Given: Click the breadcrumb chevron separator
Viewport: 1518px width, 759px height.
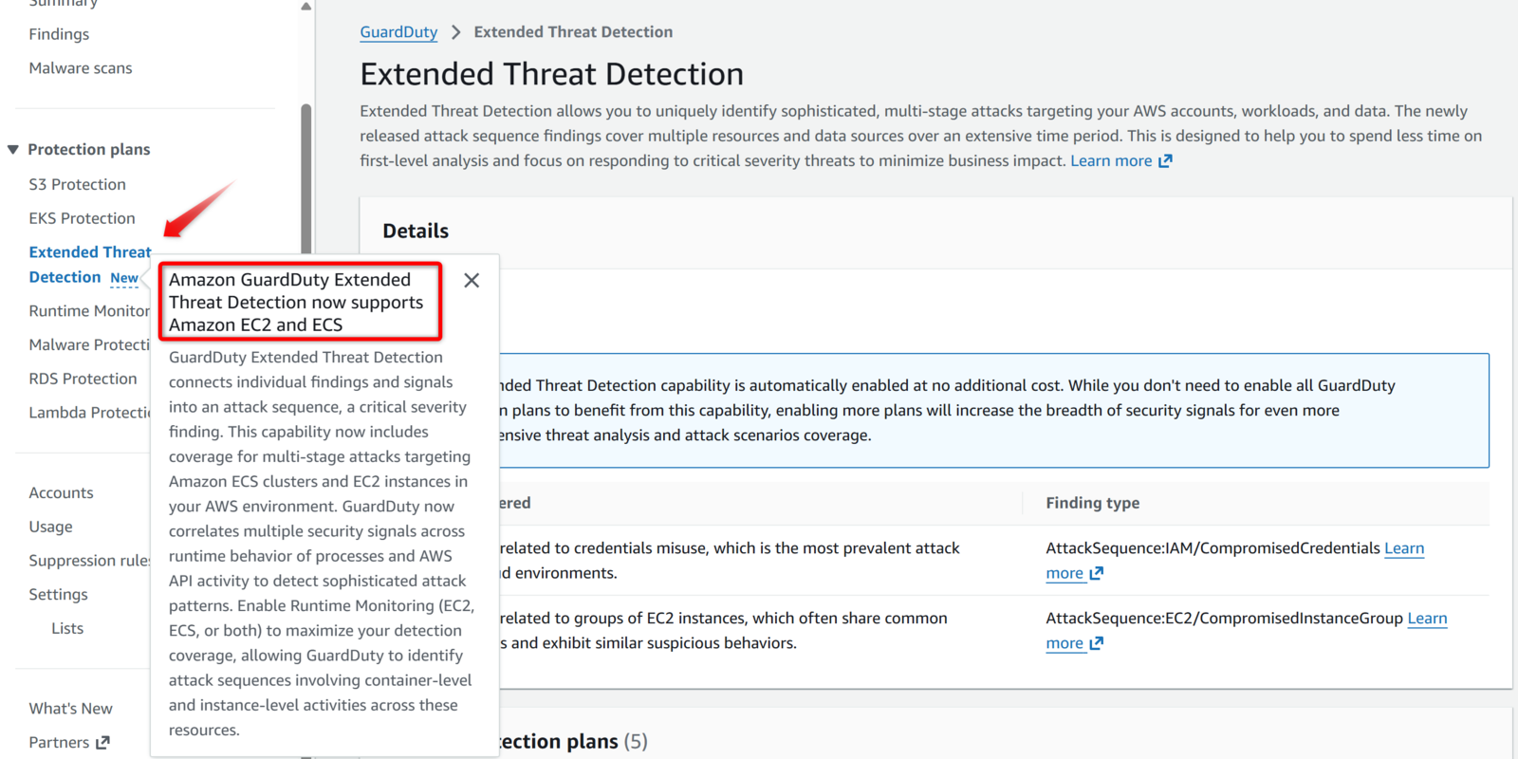Looking at the screenshot, I should coord(456,32).
